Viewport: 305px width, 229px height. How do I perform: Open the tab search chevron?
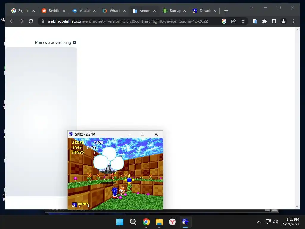point(251,7)
